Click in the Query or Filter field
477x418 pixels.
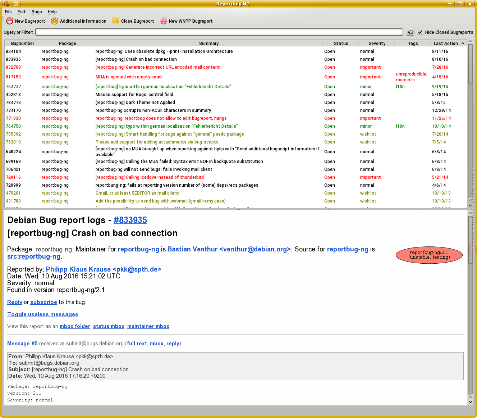pos(219,32)
